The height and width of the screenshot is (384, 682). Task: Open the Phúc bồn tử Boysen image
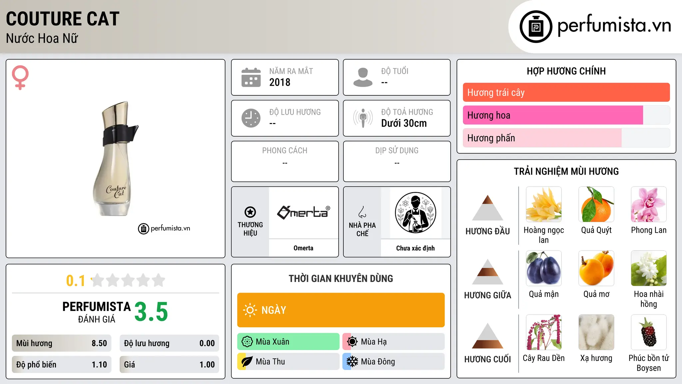point(649,332)
